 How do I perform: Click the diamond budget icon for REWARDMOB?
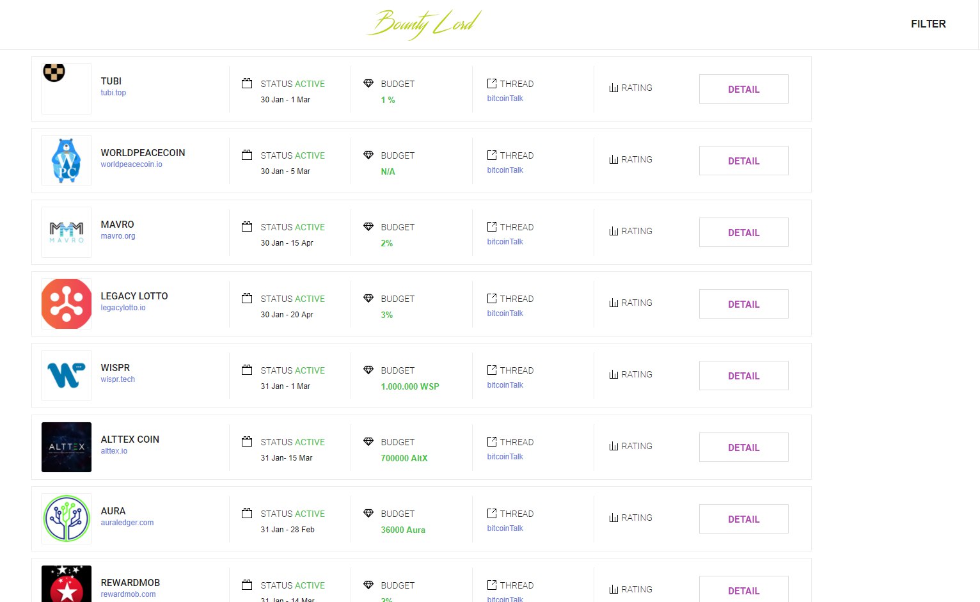(368, 585)
